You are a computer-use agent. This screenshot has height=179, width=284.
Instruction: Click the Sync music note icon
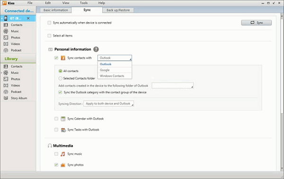(x=62, y=154)
